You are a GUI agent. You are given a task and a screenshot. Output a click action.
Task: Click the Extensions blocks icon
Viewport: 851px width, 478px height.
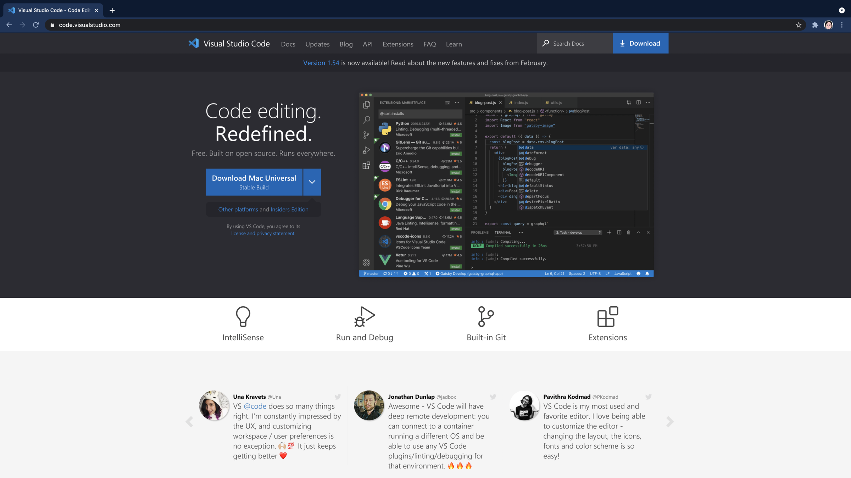pos(607,316)
